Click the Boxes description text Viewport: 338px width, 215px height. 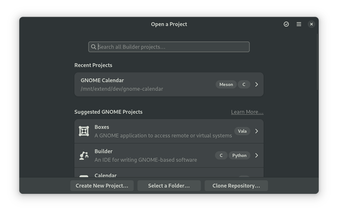click(x=163, y=136)
